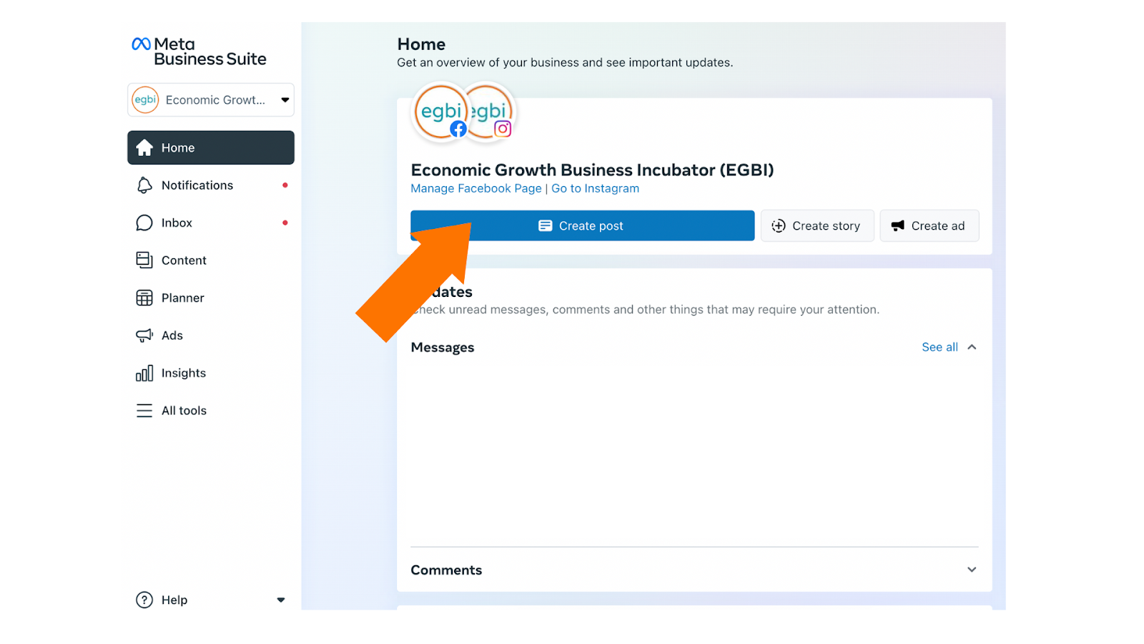This screenshot has height=644, width=1144.
Task: Click the Meta logo icon
Action: pos(141,44)
